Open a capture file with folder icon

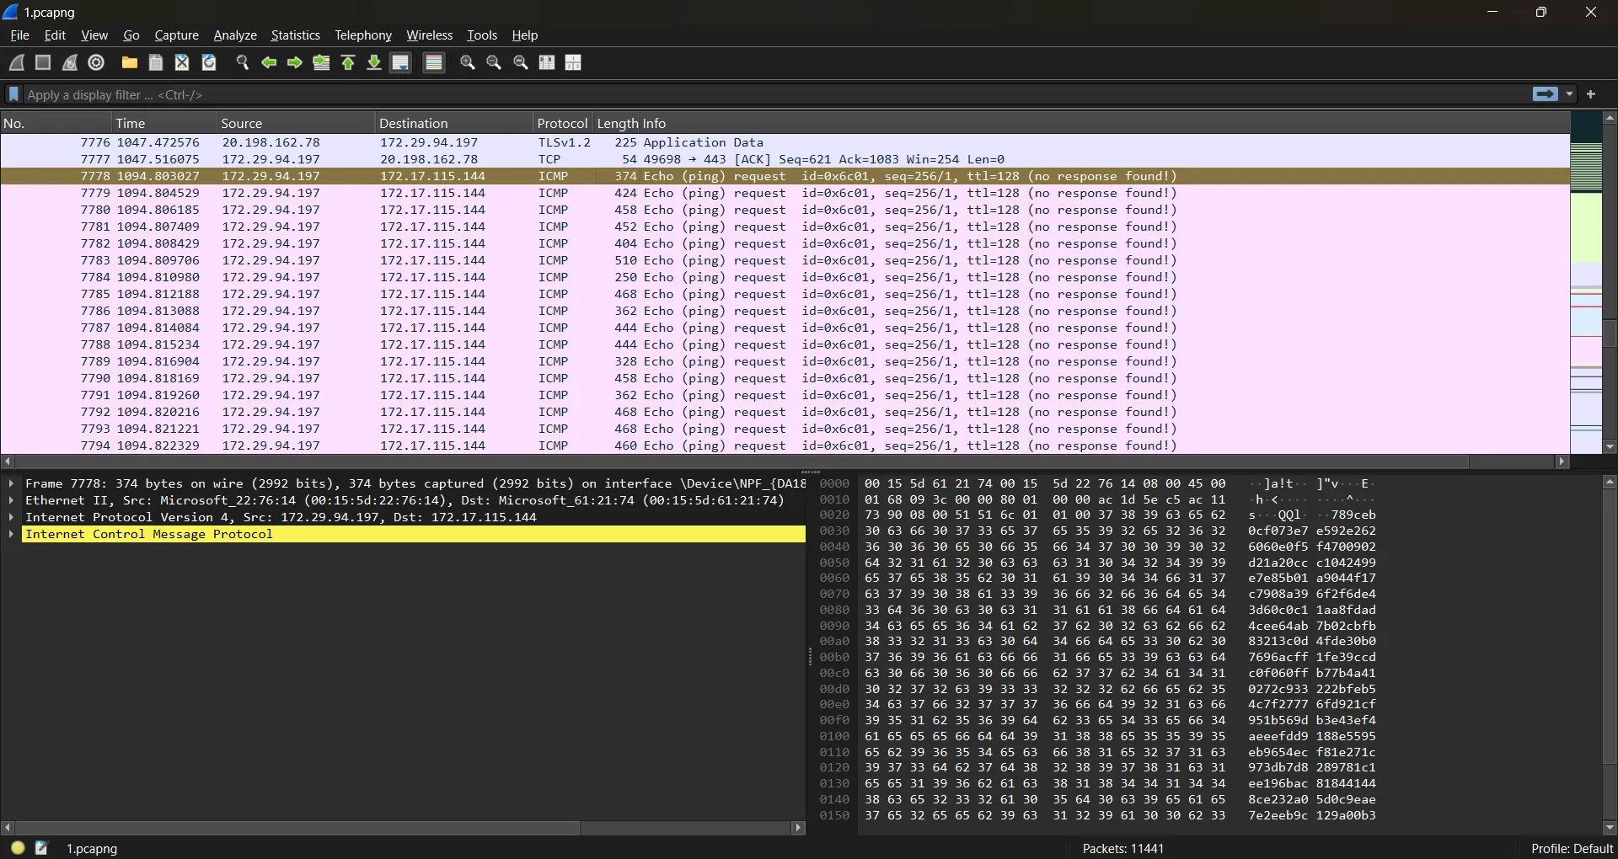coord(129,62)
